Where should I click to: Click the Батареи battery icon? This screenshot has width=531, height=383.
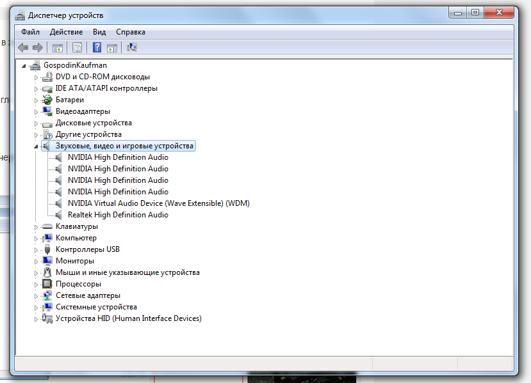click(x=47, y=100)
